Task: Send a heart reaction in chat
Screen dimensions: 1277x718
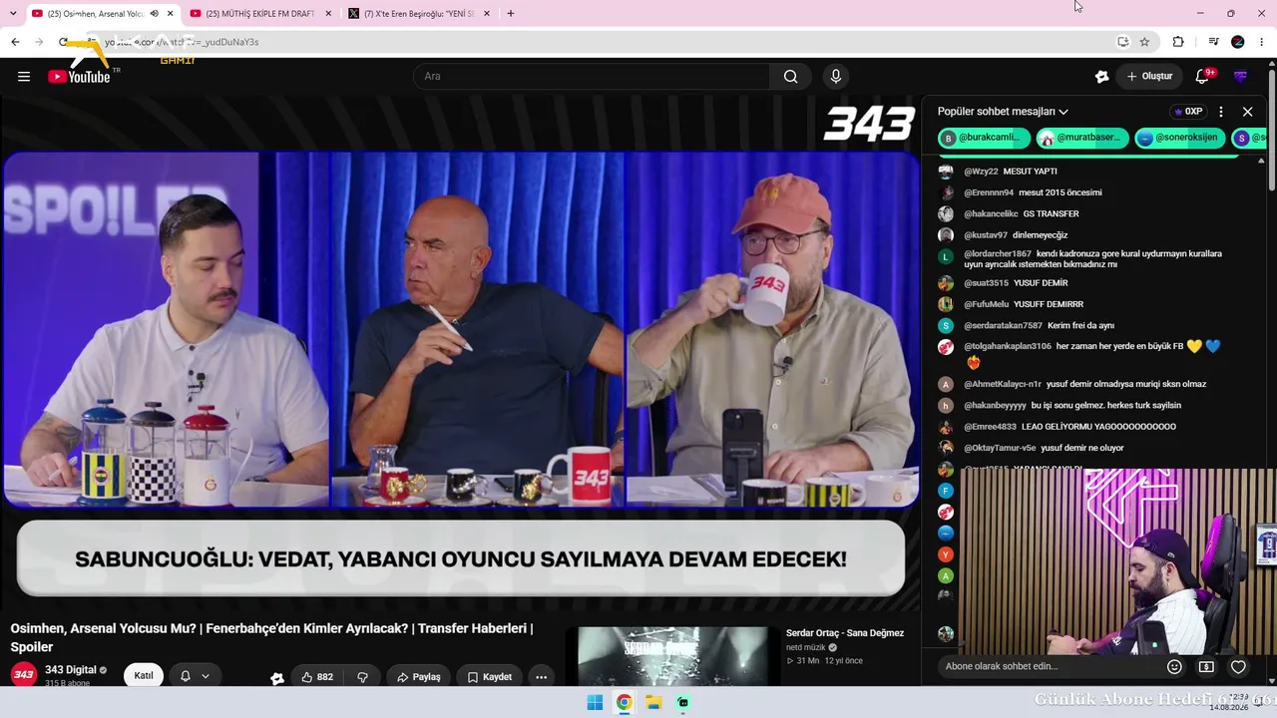Action: (x=1238, y=666)
